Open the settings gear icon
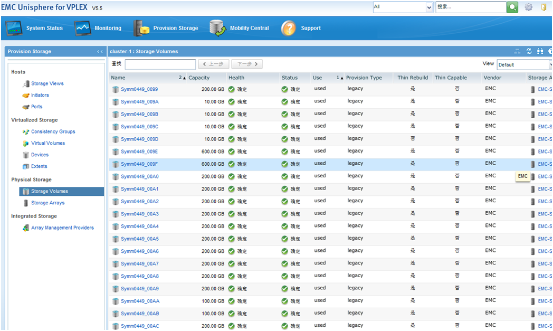The height and width of the screenshot is (331, 553). pos(528,7)
